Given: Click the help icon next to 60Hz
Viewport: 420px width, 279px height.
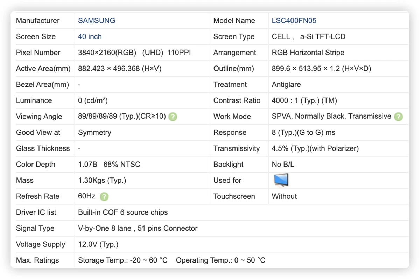Looking at the screenshot, I should tap(104, 197).
